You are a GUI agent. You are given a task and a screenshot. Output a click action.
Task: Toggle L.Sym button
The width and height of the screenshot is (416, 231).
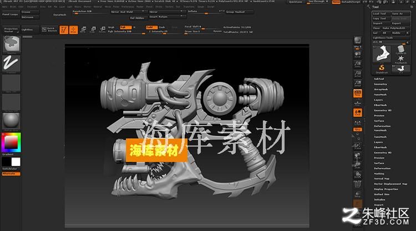tap(357, 122)
